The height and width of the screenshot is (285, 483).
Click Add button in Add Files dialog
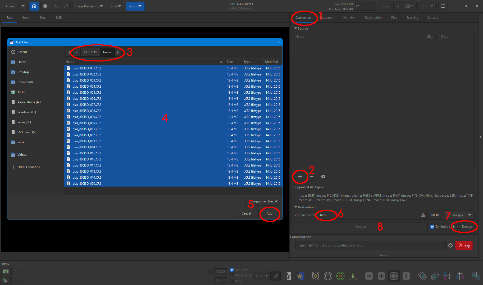click(269, 213)
